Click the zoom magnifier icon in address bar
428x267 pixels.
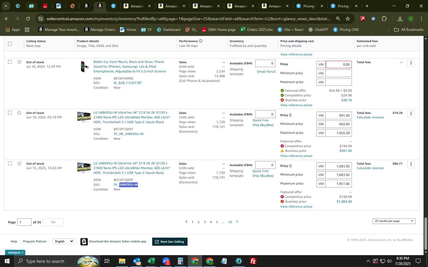tap(338, 19)
